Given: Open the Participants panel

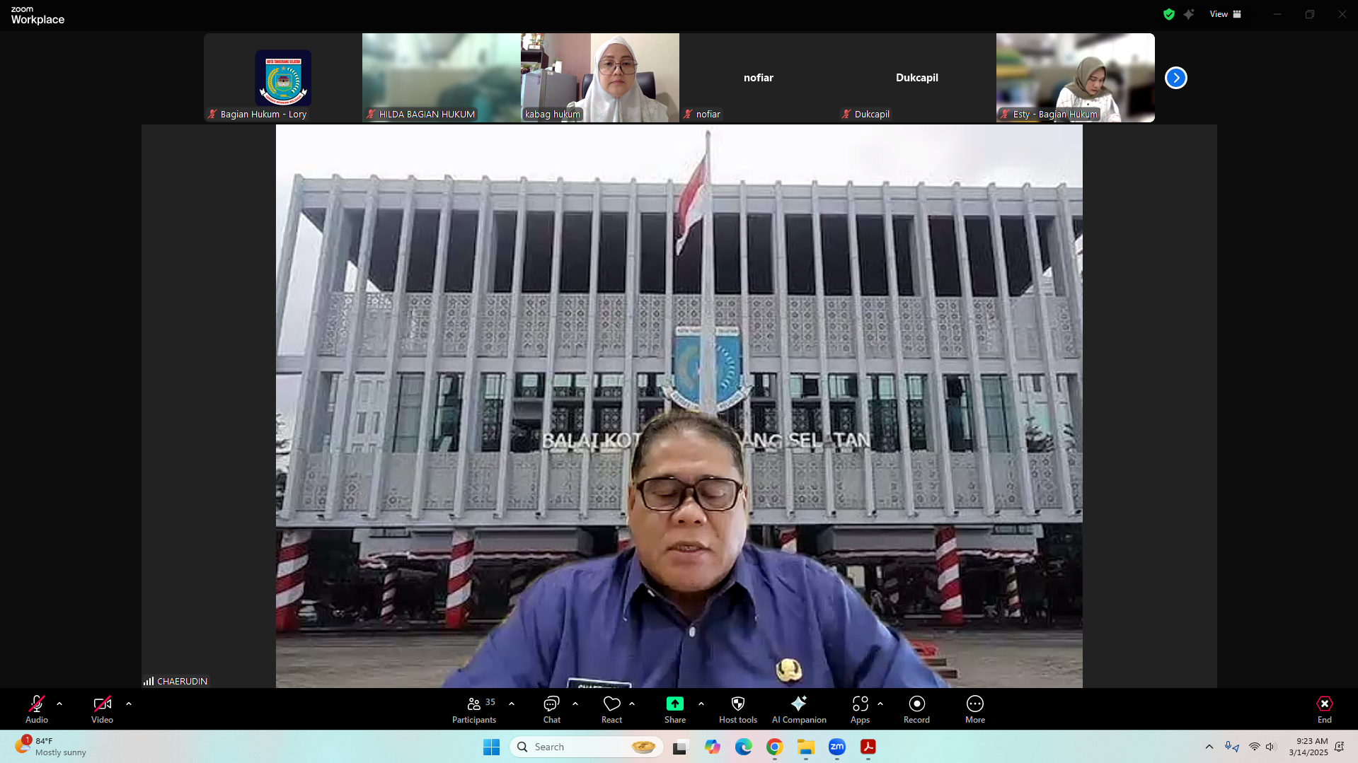Looking at the screenshot, I should (474, 709).
